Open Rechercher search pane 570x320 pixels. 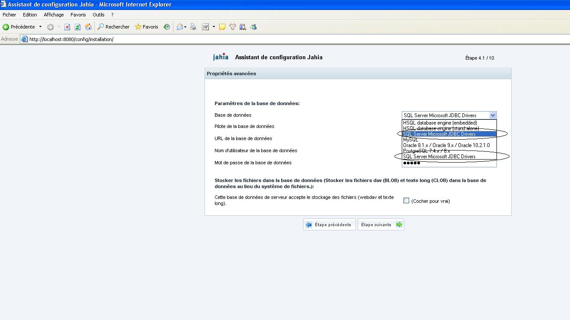113,27
